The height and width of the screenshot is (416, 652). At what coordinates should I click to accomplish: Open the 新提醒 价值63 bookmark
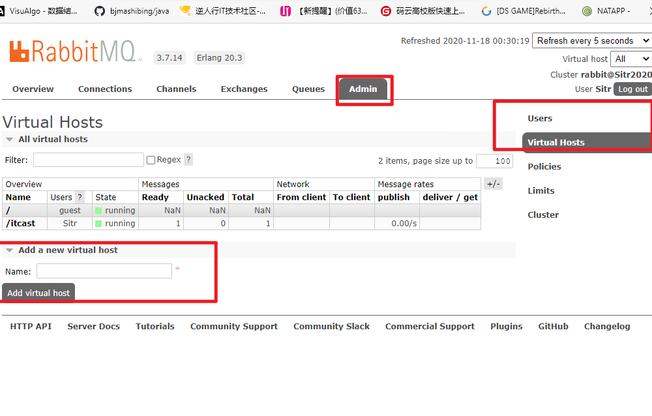(323, 11)
